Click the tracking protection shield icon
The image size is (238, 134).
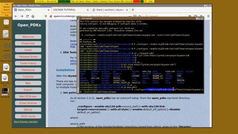pos(46,16)
